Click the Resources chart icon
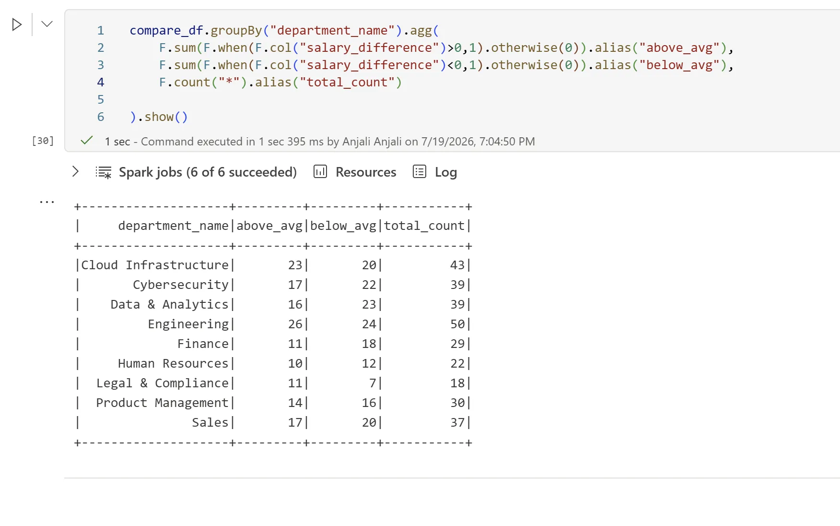Image resolution: width=840 pixels, height=526 pixels. [320, 172]
